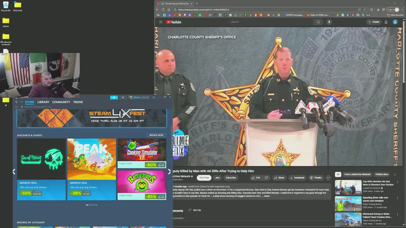Select the Politics News chip
The width and height of the screenshot is (406, 228).
[382, 174]
